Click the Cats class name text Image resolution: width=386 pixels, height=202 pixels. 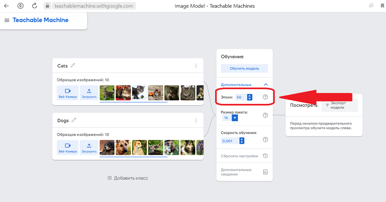pos(62,66)
